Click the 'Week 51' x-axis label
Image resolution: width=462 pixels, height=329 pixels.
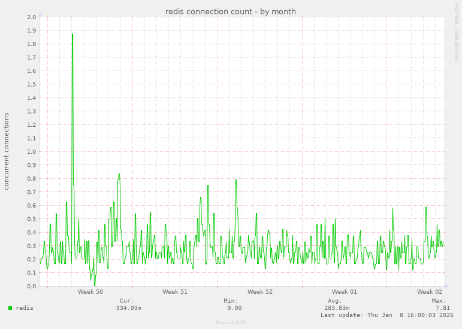click(175, 292)
